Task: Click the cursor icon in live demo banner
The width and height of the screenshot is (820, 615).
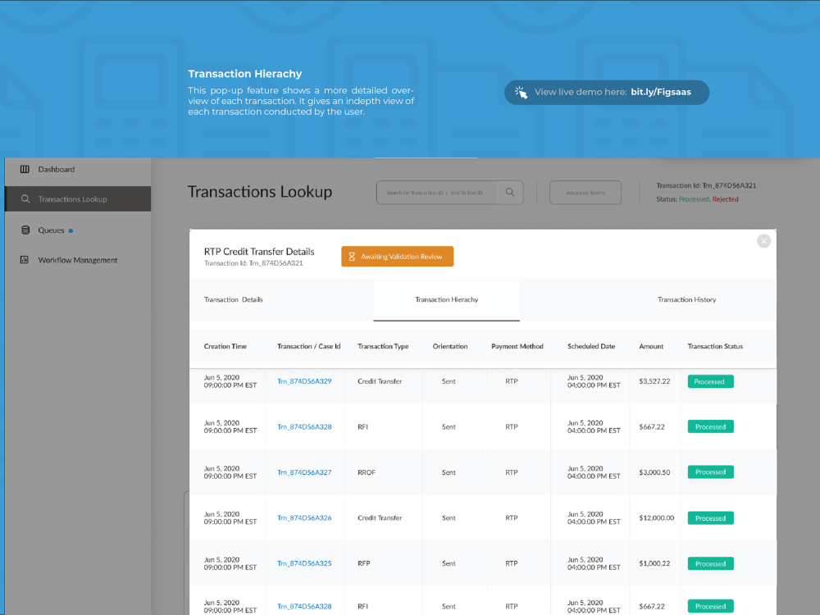Action: click(521, 93)
